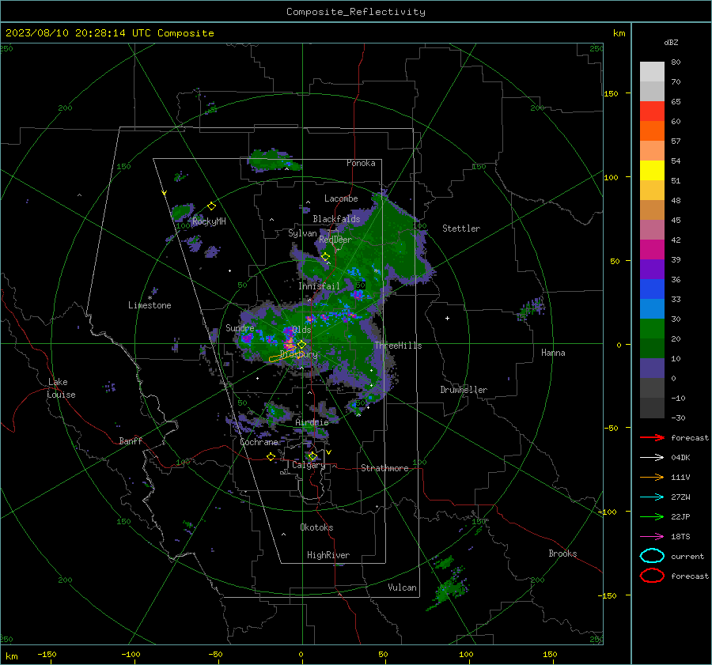This screenshot has height=665, width=712.
Task: Click the cyan current ellipse legend symbol
Action: (652, 556)
